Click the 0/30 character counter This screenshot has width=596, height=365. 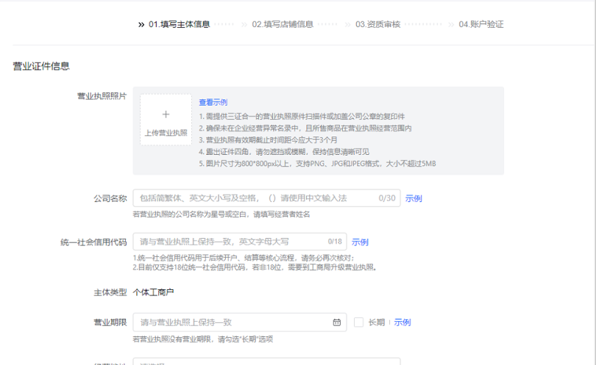[x=387, y=198]
